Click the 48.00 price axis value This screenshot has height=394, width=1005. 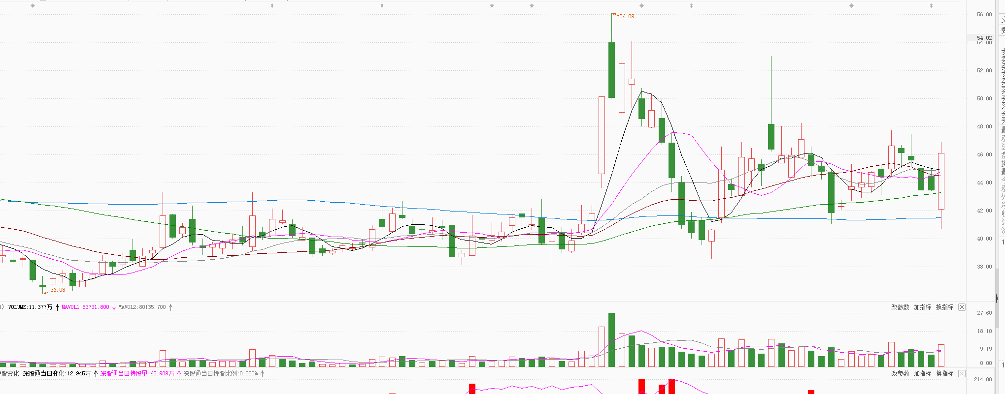(984, 126)
